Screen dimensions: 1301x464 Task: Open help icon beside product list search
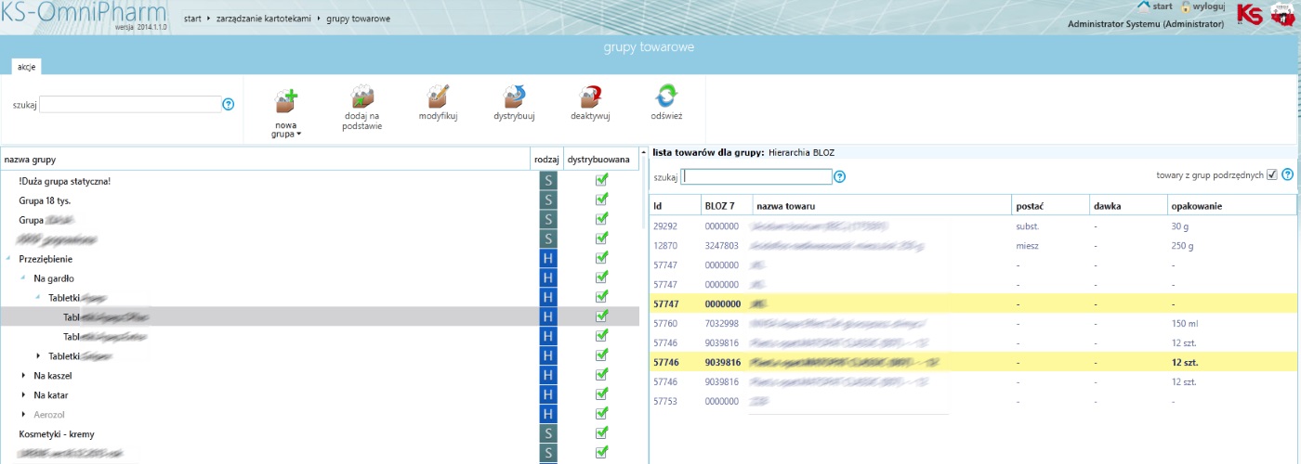[x=840, y=176]
